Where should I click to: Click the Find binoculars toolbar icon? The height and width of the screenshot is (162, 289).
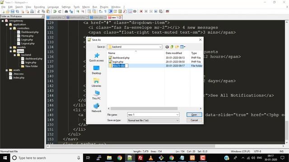pos(66,11)
